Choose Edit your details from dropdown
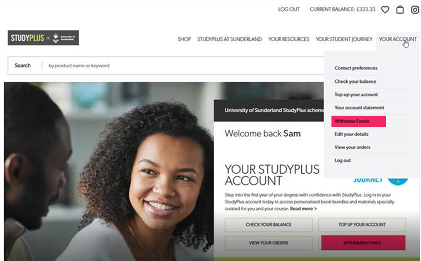 pyautogui.click(x=351, y=134)
